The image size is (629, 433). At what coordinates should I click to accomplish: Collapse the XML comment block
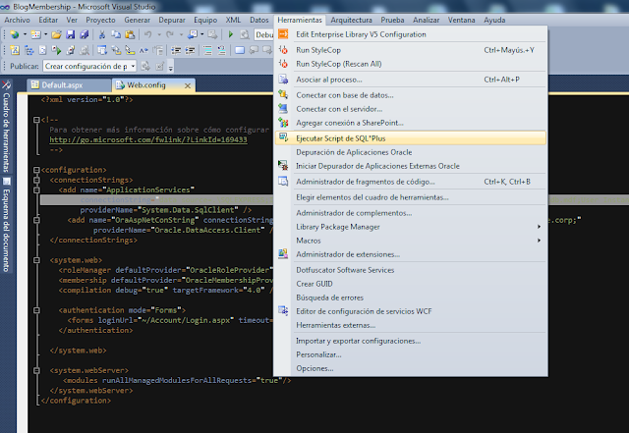(x=36, y=120)
